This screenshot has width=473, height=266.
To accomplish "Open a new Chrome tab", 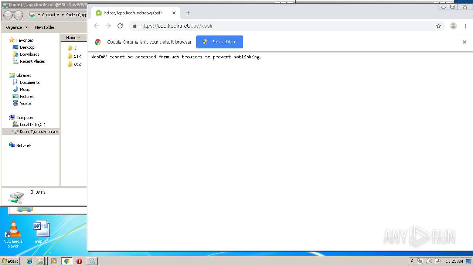I will pyautogui.click(x=188, y=13).
